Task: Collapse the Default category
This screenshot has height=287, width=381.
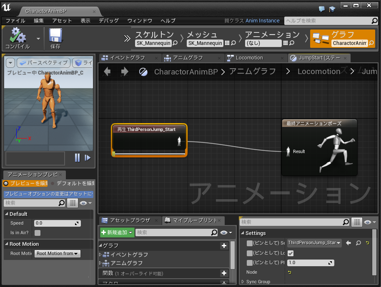Action: click(x=7, y=214)
